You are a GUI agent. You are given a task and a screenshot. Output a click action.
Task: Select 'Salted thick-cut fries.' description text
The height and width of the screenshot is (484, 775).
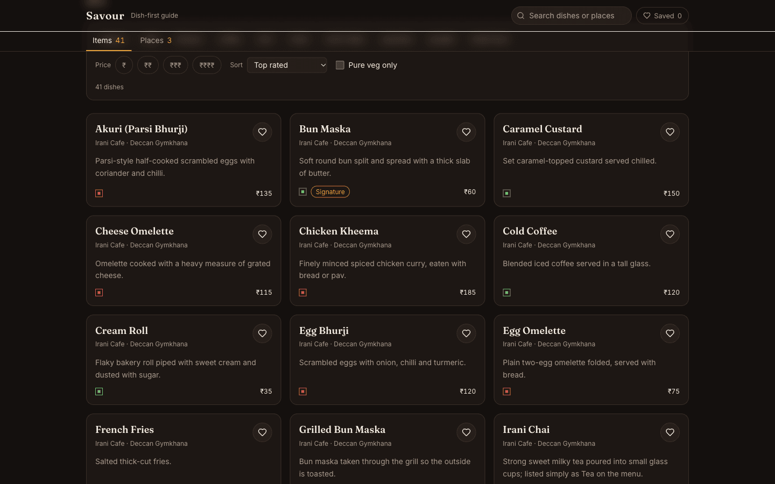tap(133, 461)
